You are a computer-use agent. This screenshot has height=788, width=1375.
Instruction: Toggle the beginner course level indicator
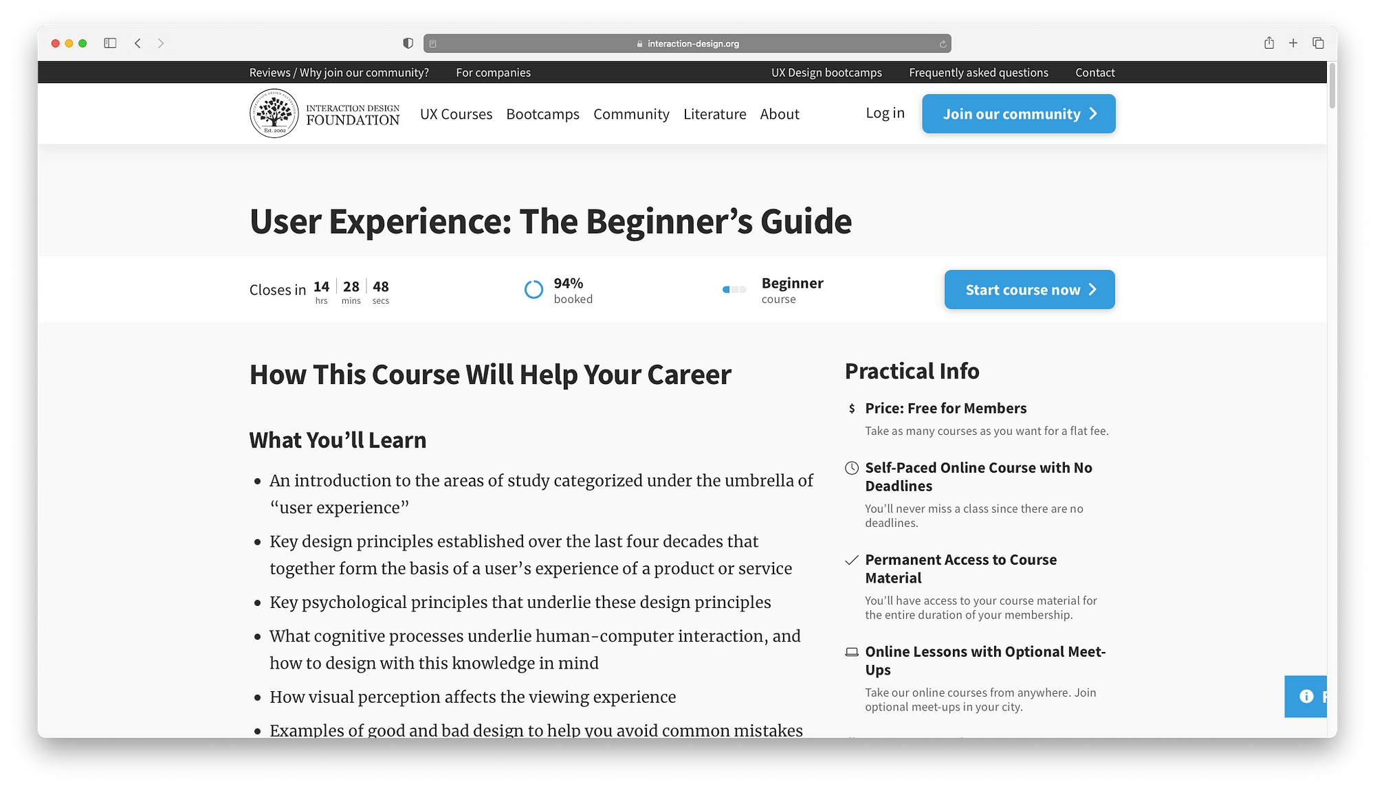(x=736, y=290)
